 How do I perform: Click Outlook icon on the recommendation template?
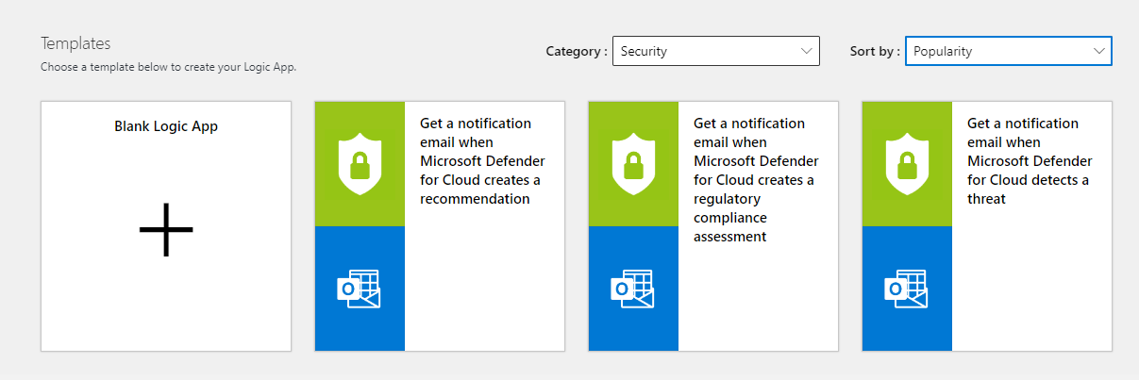(x=359, y=289)
